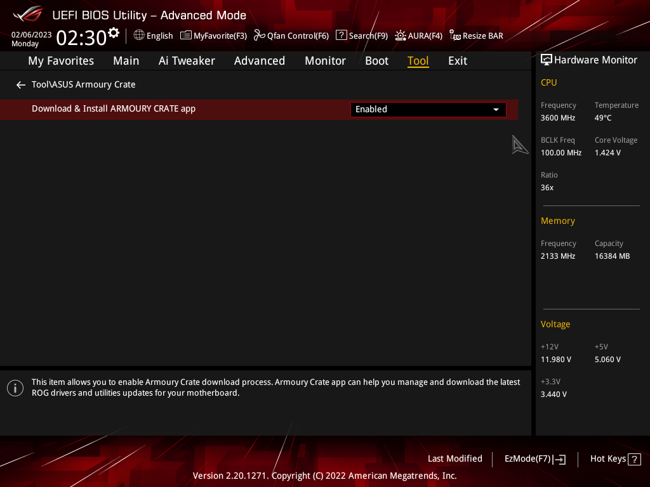Click Memory Frequency value 2133 MHz

click(x=557, y=256)
